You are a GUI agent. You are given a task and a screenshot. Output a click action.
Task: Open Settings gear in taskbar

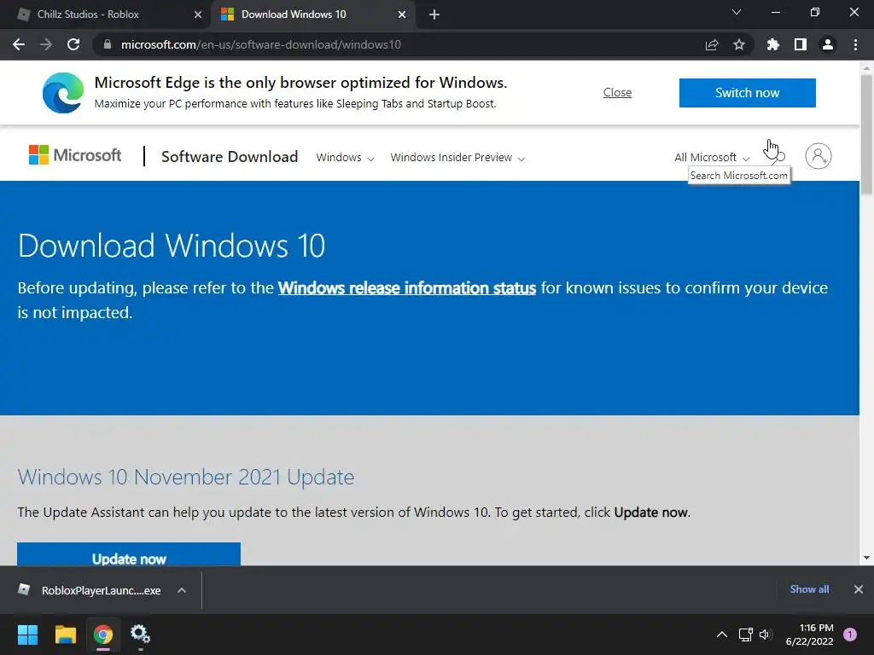point(140,634)
